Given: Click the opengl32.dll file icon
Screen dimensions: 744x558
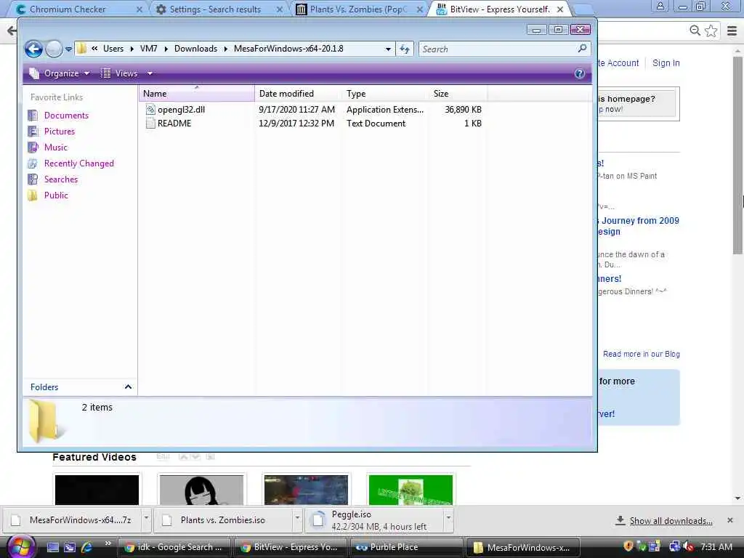Looking at the screenshot, I should (150, 110).
